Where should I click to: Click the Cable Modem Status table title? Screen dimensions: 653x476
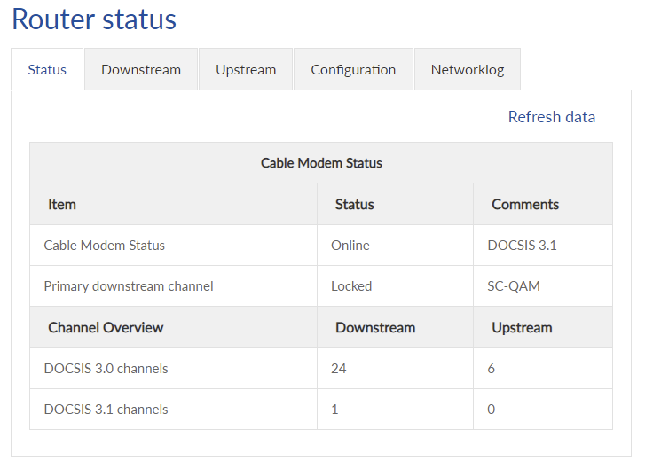click(321, 163)
